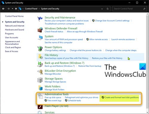This screenshot has width=149, height=114.
Task: Click the vertical scrollbar up arrow
Action: (x=148, y=14)
